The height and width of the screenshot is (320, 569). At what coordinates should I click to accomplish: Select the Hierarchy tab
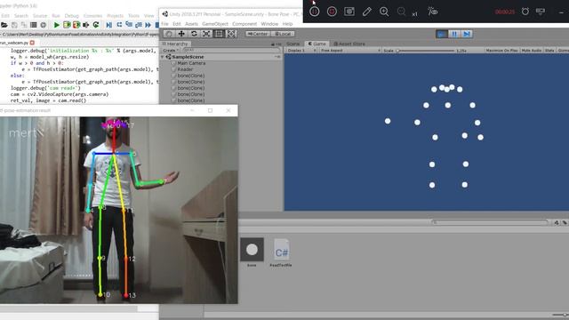pyautogui.click(x=175, y=44)
